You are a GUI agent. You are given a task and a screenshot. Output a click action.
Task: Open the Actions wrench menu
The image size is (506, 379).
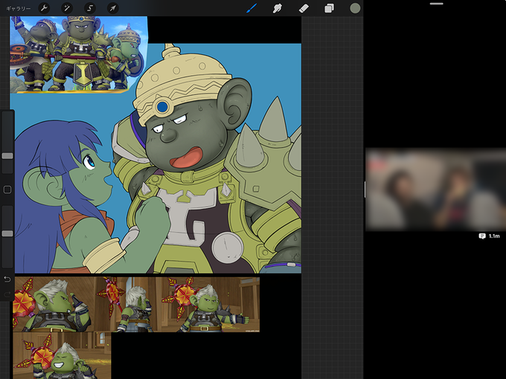44,8
